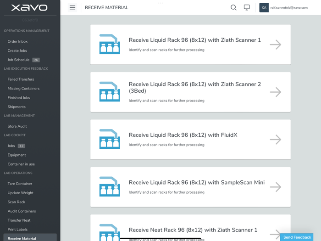Open Audit Containers
The height and width of the screenshot is (241, 321).
point(22,211)
